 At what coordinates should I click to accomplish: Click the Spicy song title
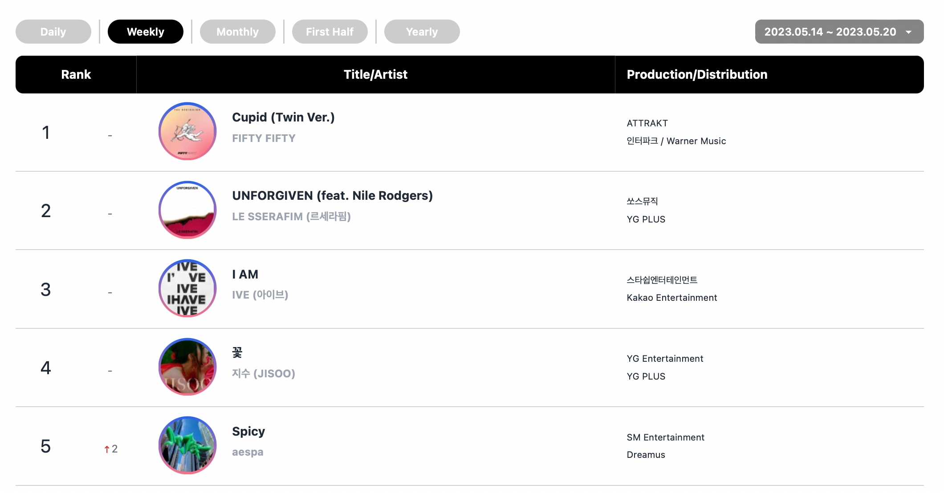click(248, 432)
